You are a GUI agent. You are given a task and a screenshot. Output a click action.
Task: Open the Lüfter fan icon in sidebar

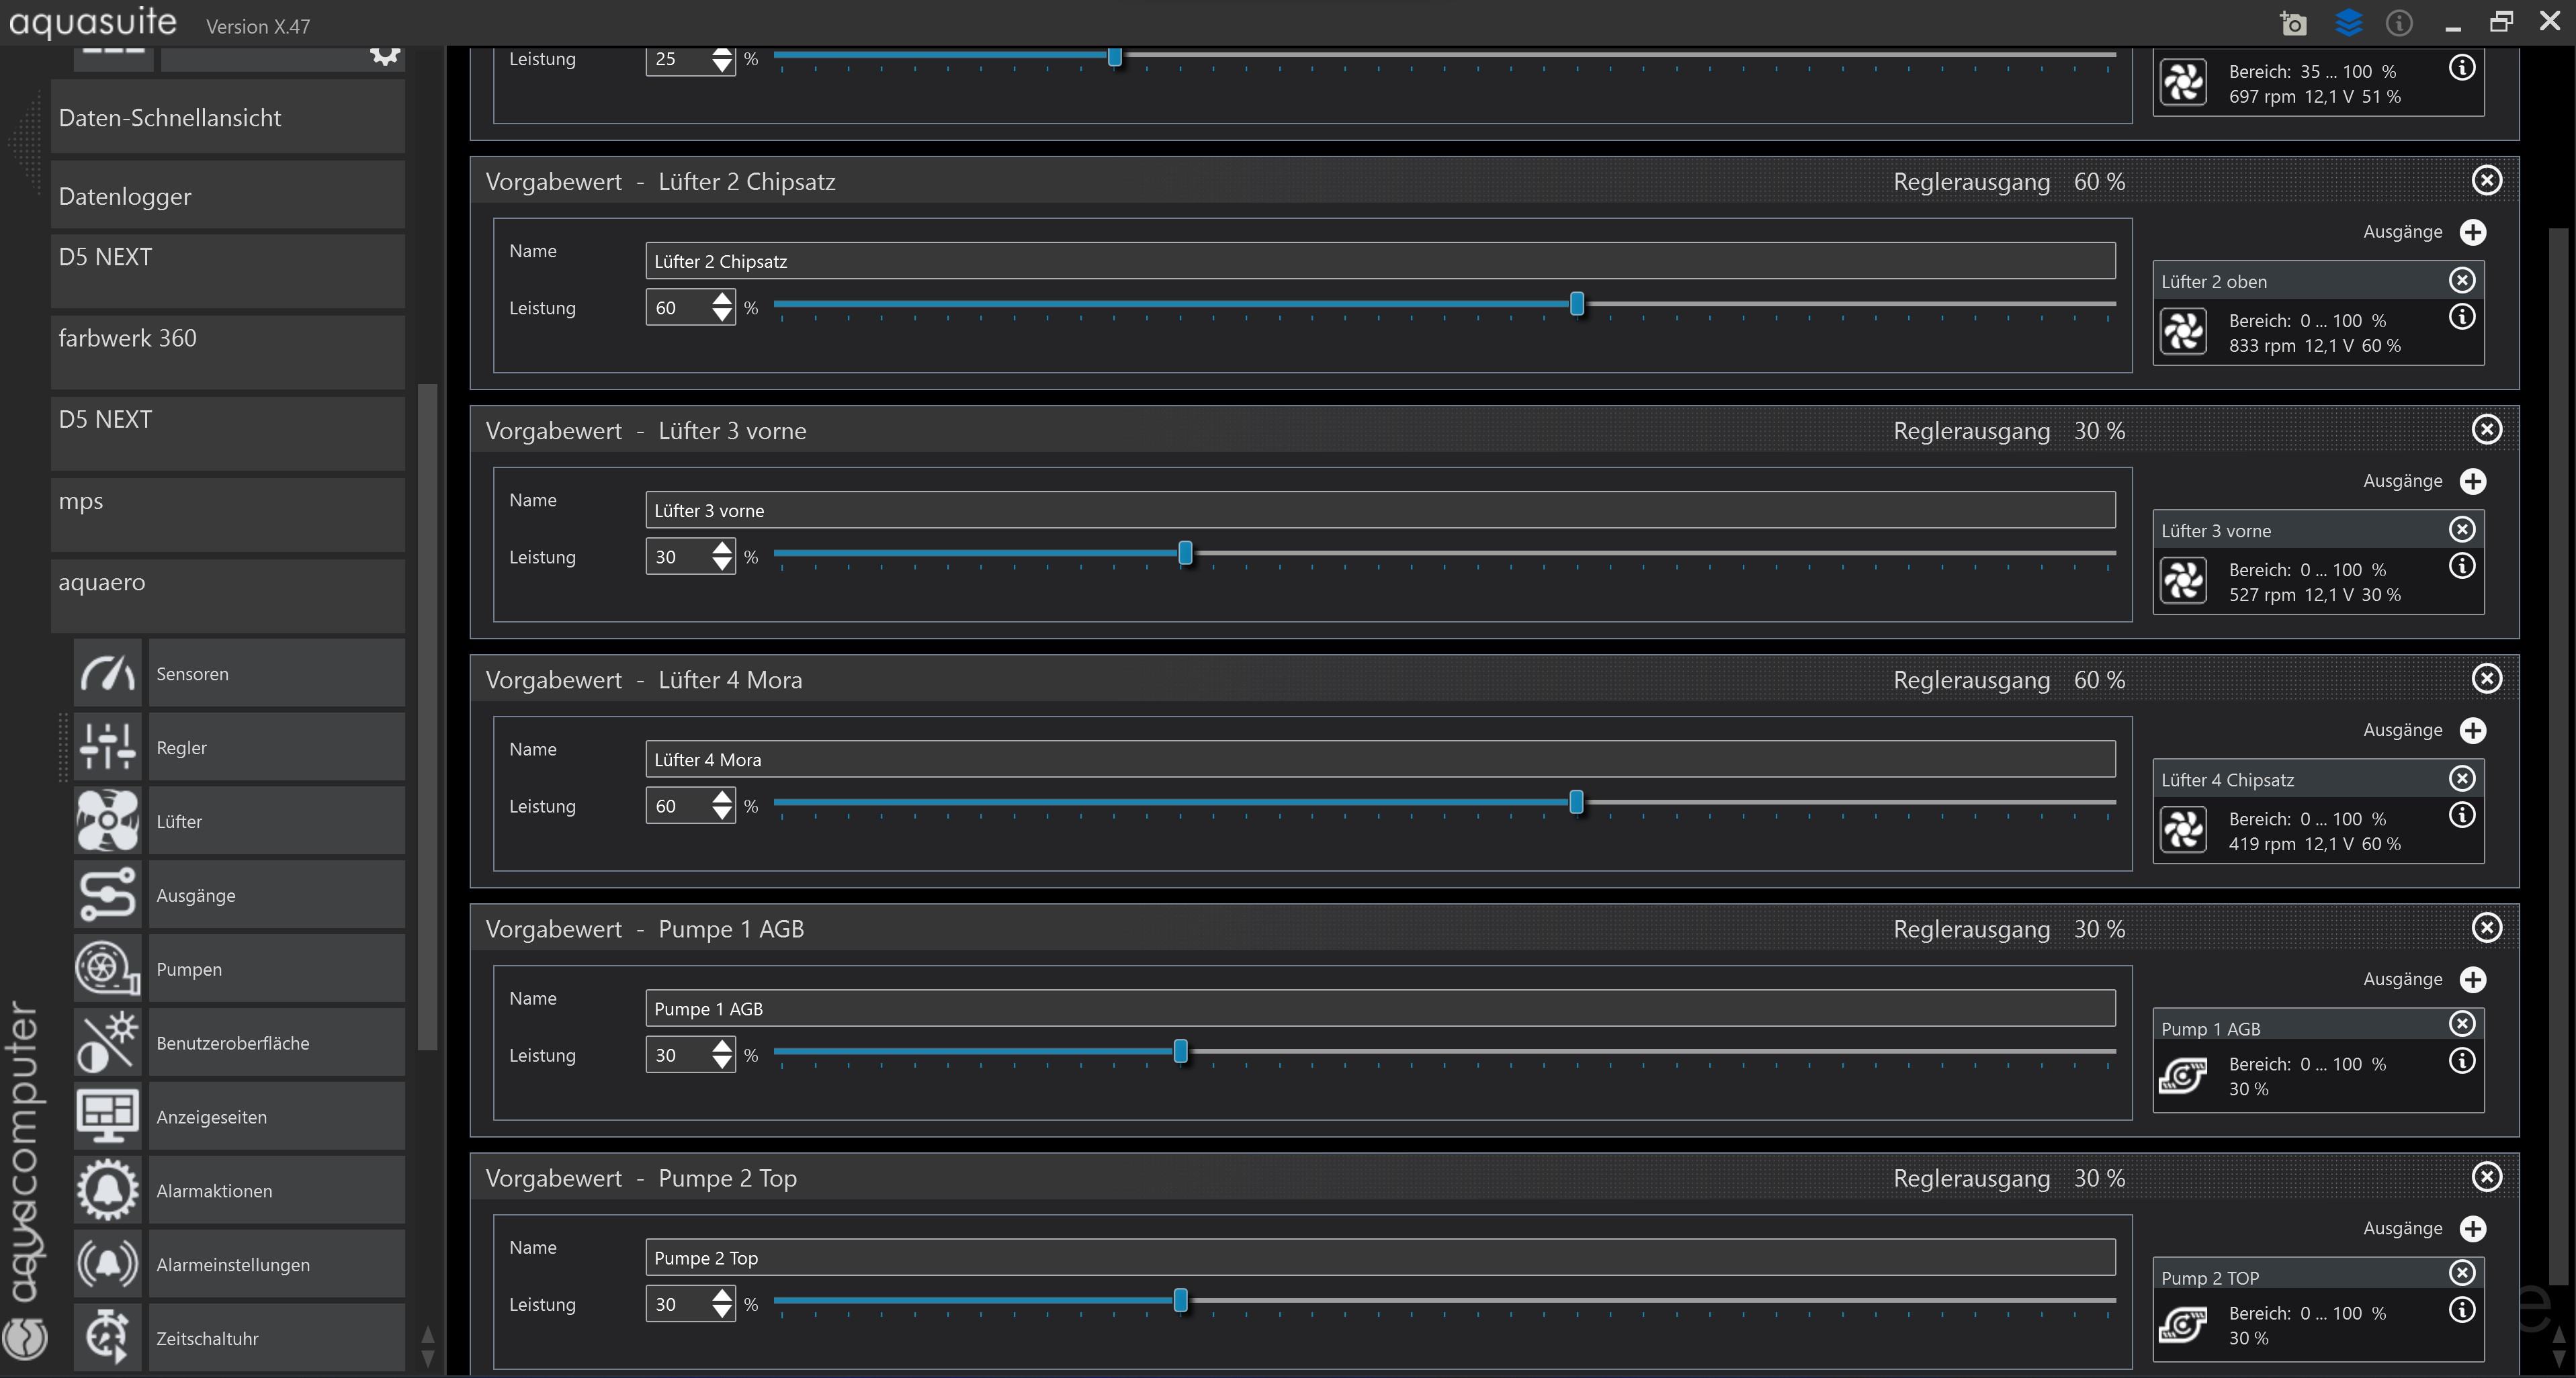[108, 821]
